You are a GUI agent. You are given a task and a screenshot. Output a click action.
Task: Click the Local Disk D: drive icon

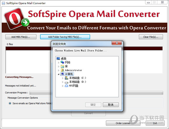point(66,82)
